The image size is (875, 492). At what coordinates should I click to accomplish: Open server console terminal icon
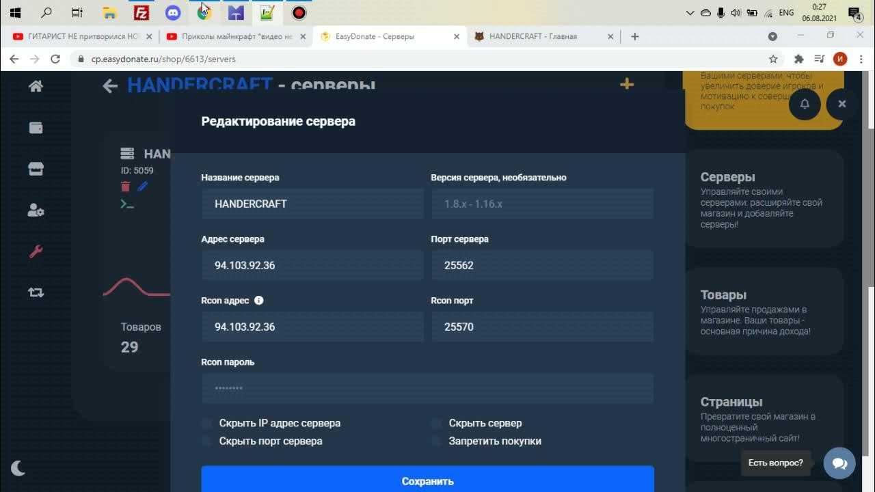126,204
